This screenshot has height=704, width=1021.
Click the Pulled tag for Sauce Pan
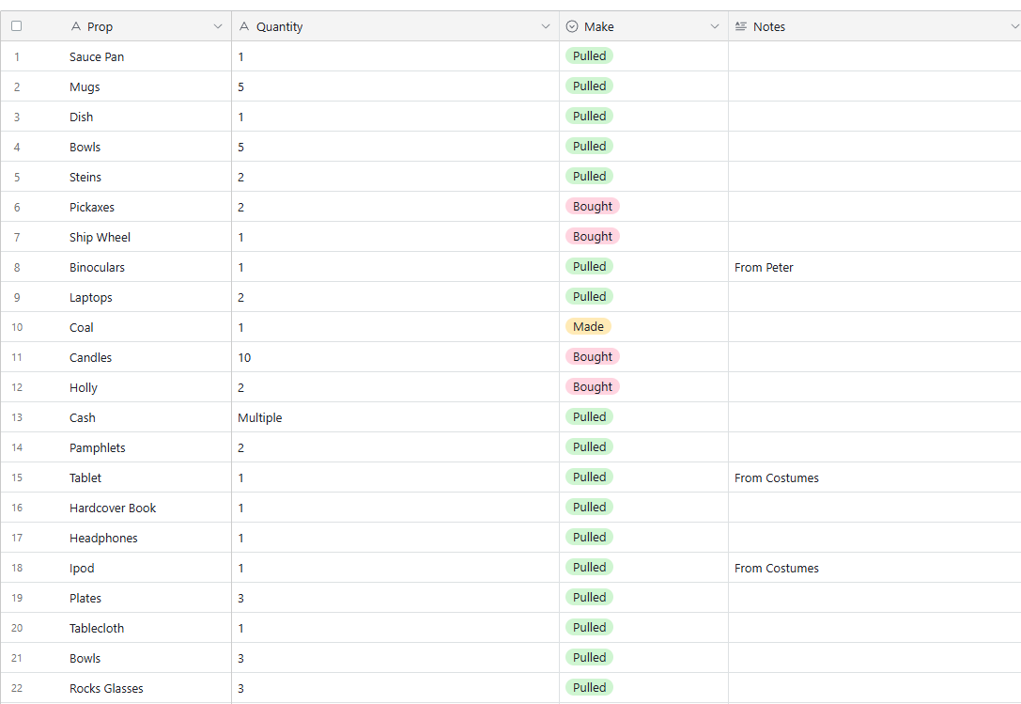[589, 56]
